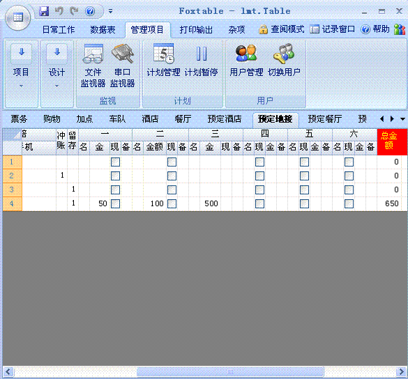
Task: Click 查阅模式 view mode button
Action: pos(282,29)
